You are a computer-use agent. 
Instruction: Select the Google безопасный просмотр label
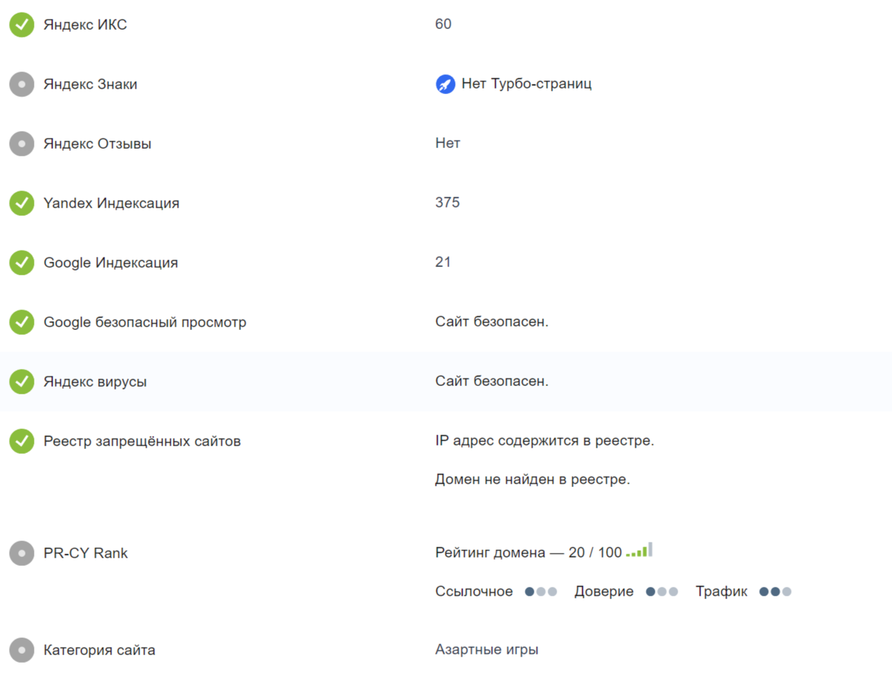click(145, 322)
